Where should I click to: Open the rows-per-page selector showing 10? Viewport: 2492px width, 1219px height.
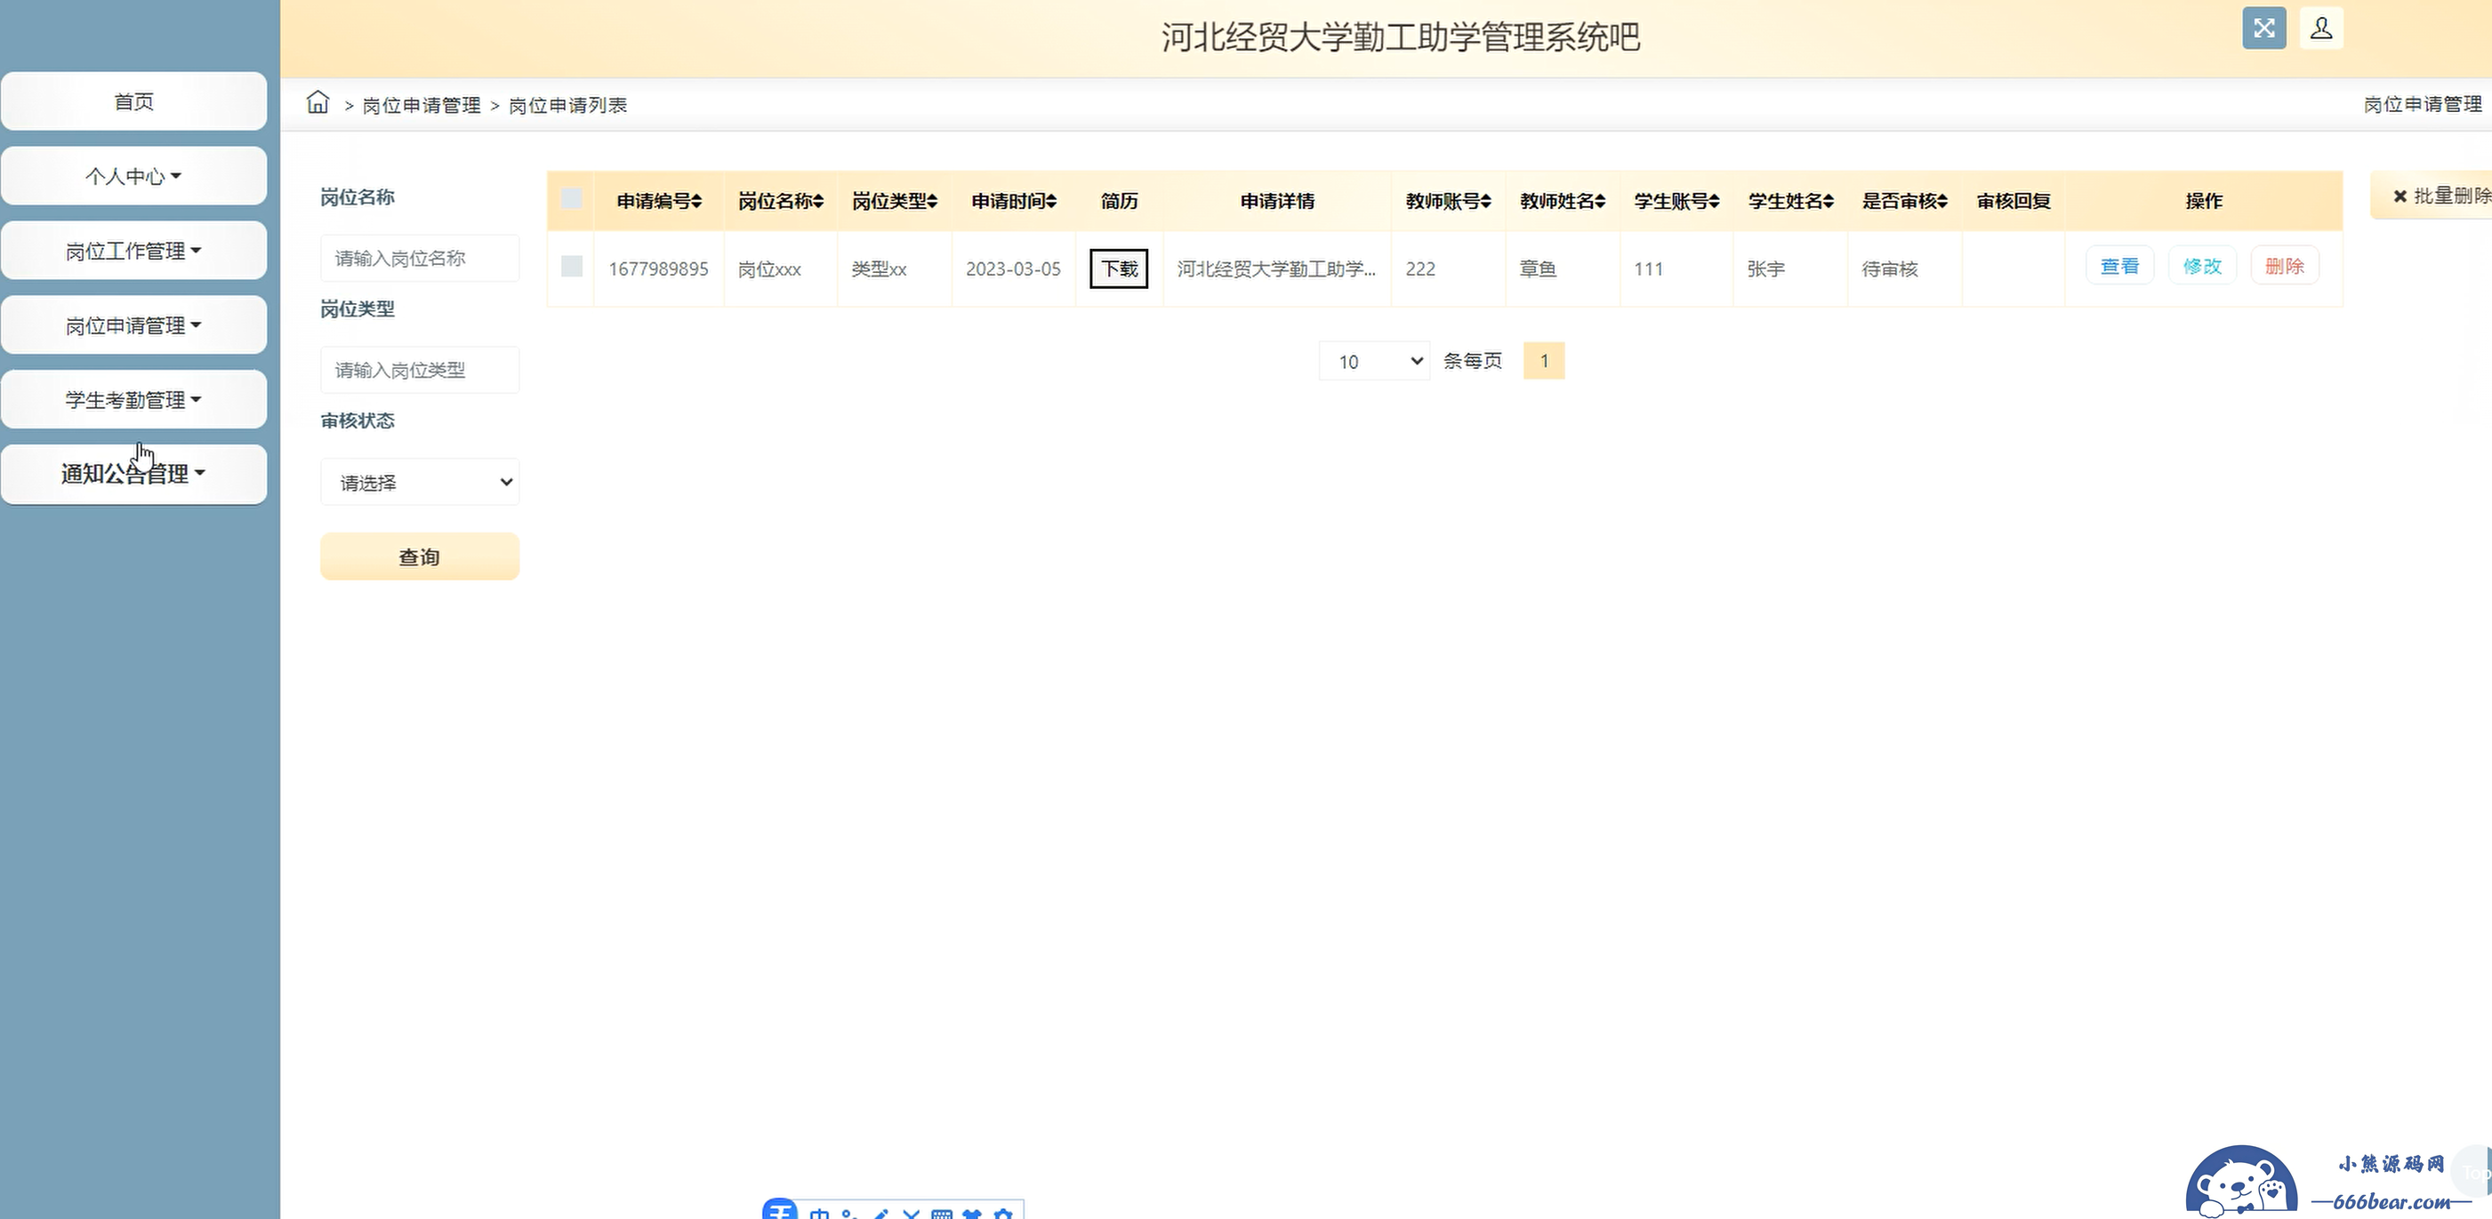(1375, 361)
